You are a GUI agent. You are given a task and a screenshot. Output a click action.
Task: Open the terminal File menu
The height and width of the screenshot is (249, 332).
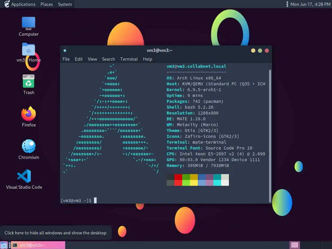[66, 59]
